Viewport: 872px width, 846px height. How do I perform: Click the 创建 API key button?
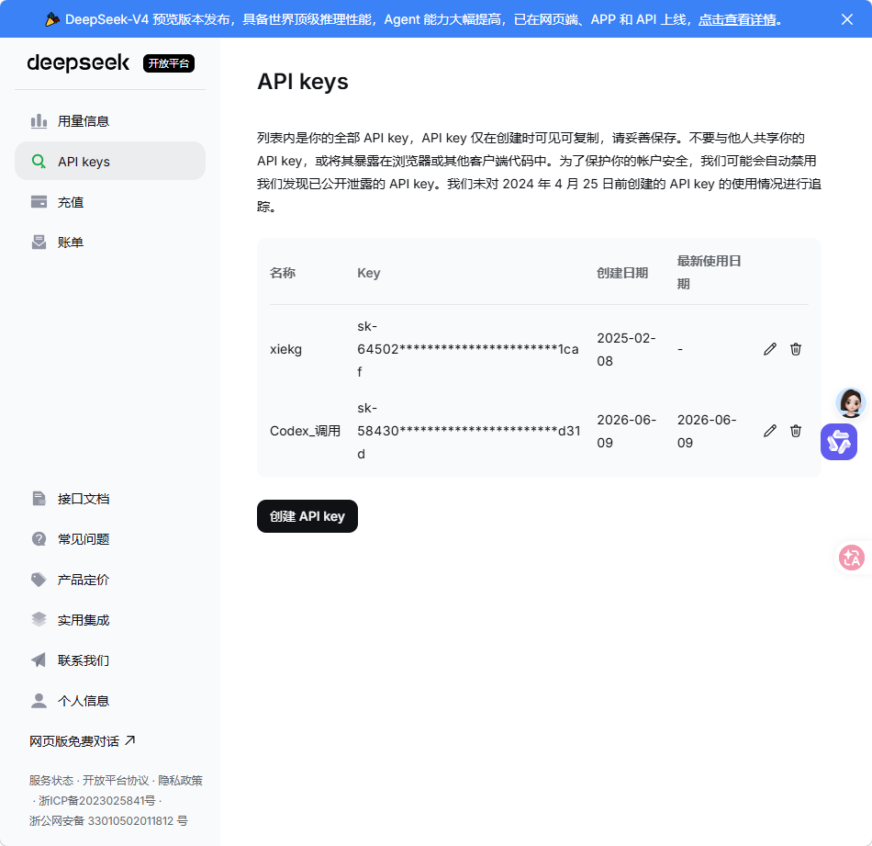[307, 516]
